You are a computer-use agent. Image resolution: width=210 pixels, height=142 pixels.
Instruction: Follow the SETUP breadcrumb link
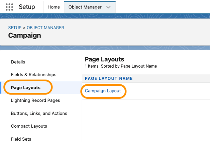[x=15, y=28]
